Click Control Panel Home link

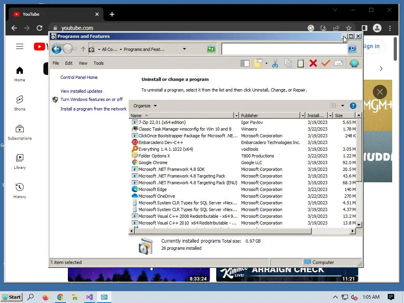tap(79, 77)
